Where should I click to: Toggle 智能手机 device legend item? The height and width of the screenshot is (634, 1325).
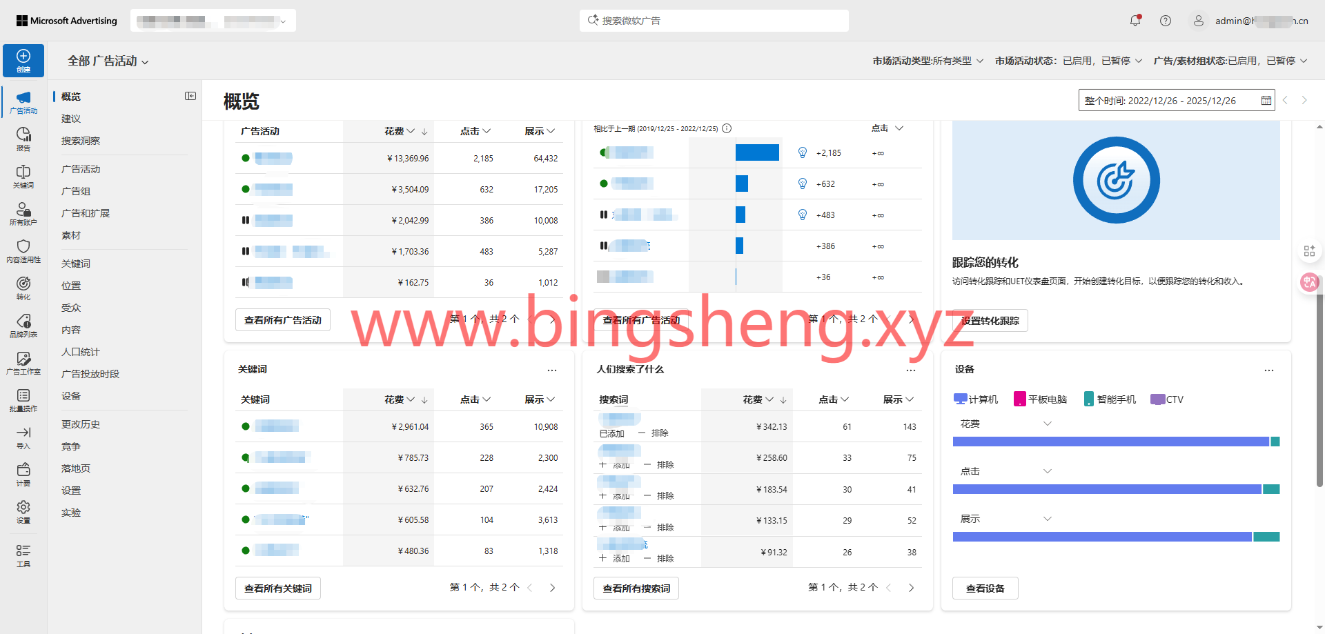coord(1110,399)
